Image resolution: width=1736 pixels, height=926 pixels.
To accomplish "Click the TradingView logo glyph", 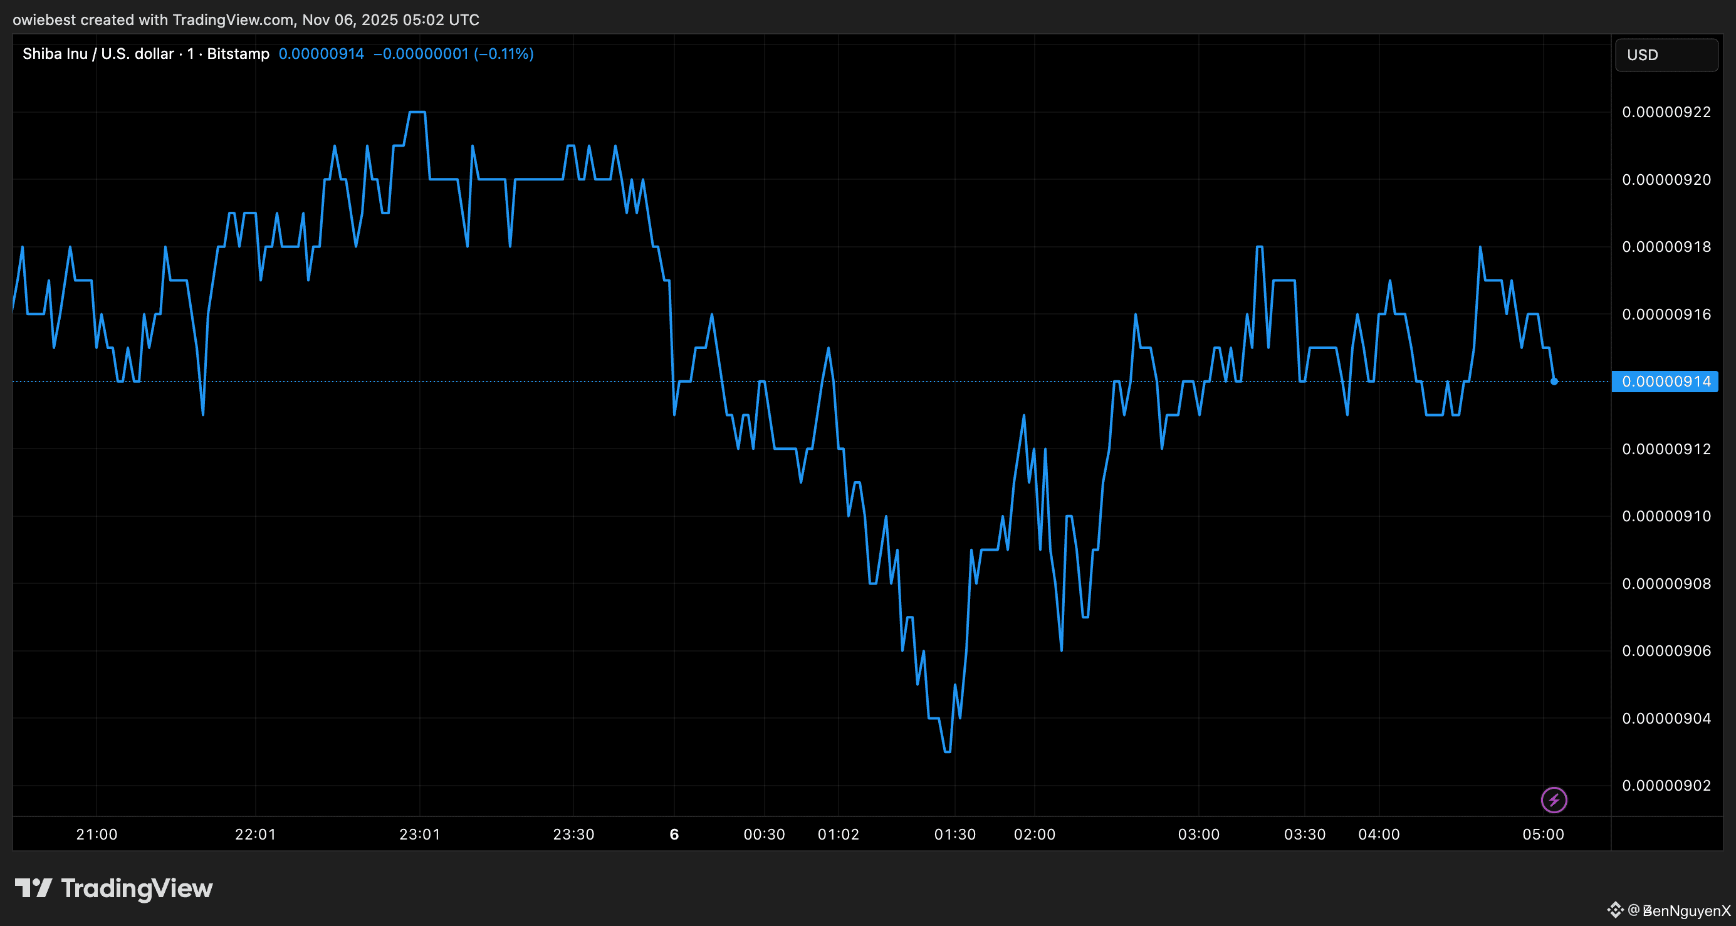I will click(x=33, y=888).
